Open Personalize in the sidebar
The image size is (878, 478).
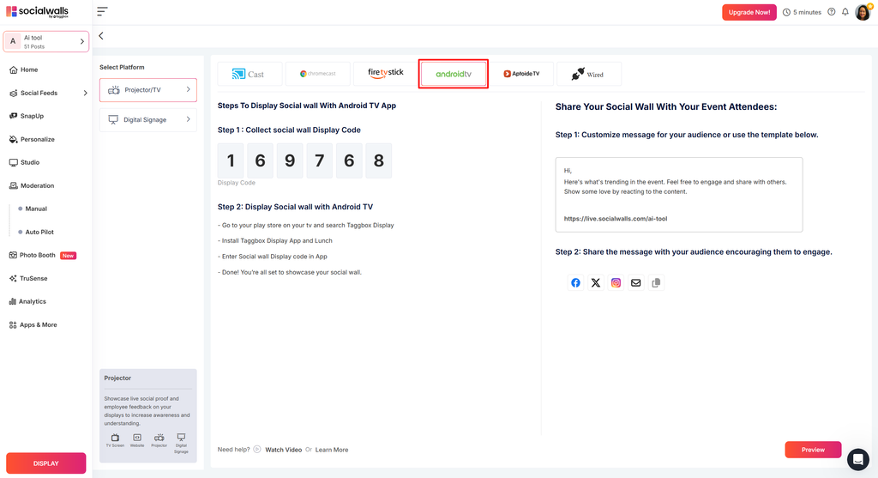tap(32, 140)
